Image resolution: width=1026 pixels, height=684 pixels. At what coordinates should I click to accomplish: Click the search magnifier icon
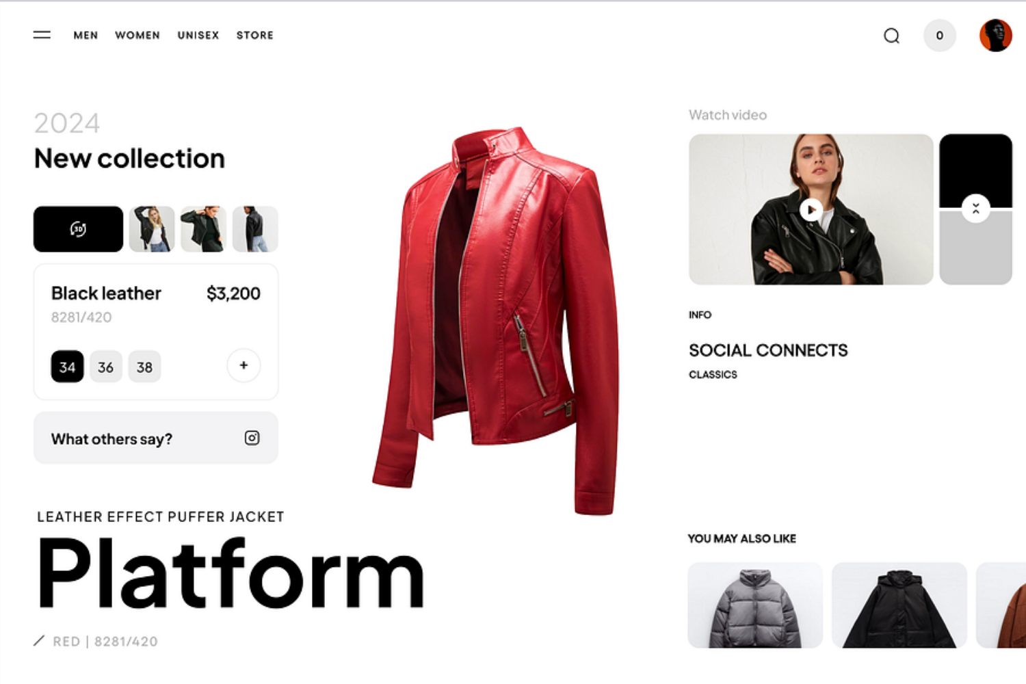click(x=891, y=36)
